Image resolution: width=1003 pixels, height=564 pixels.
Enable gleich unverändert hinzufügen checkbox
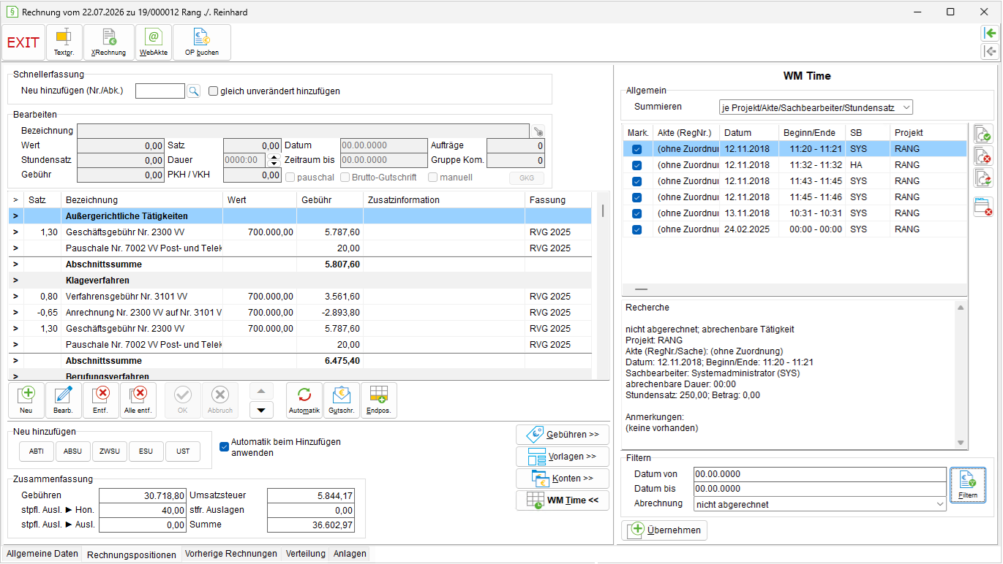[x=214, y=91]
